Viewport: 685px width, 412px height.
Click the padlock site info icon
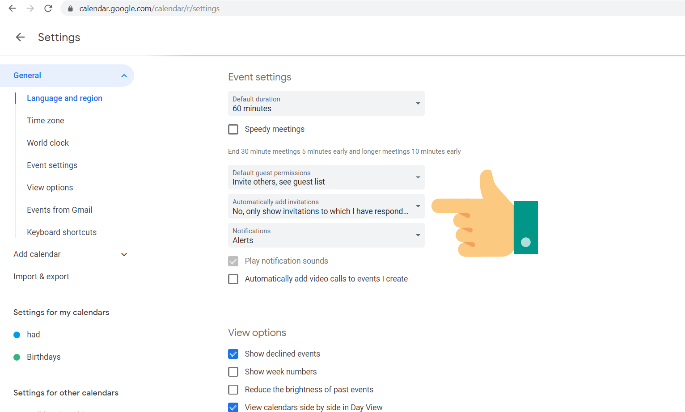pos(70,8)
